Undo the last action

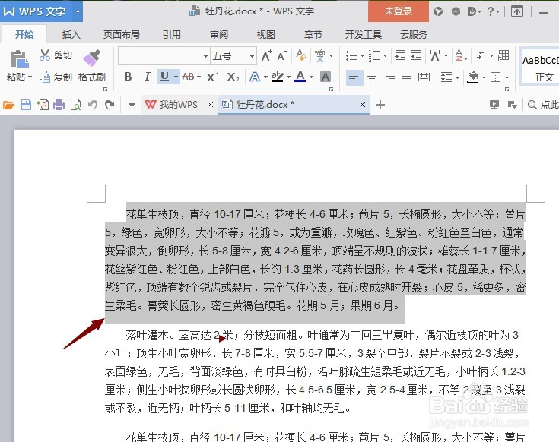93,105
